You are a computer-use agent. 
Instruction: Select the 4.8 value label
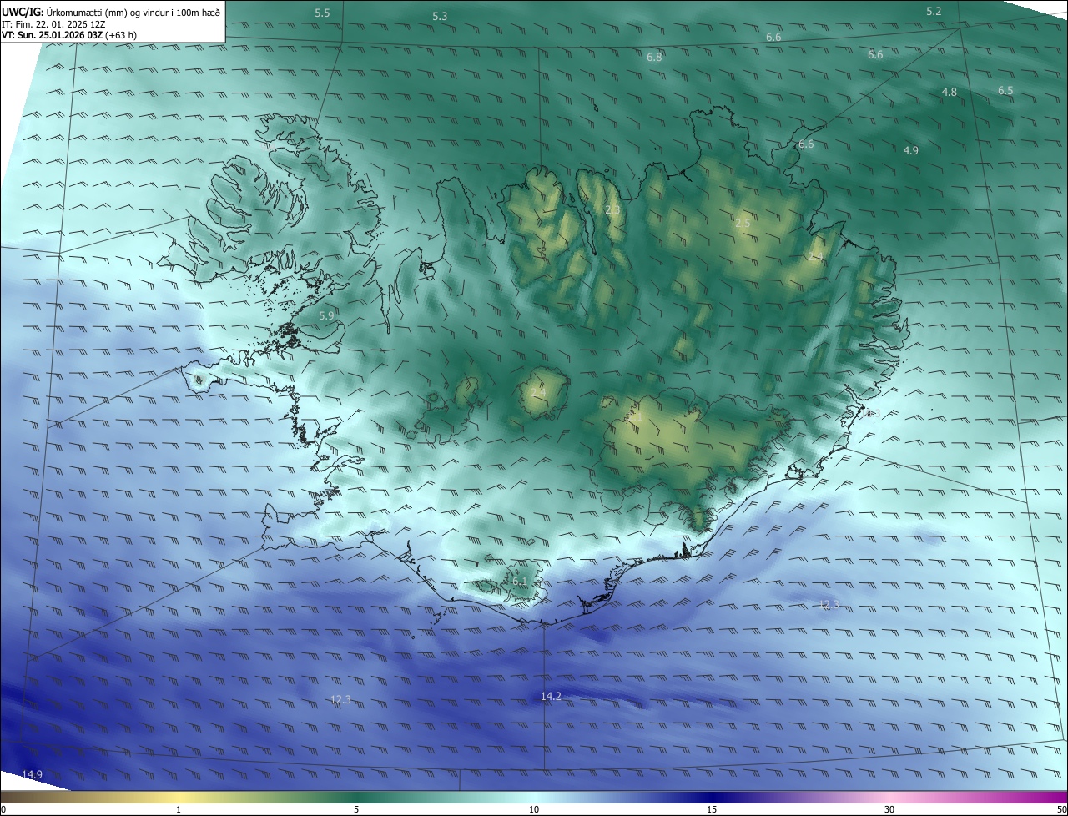[x=950, y=93]
